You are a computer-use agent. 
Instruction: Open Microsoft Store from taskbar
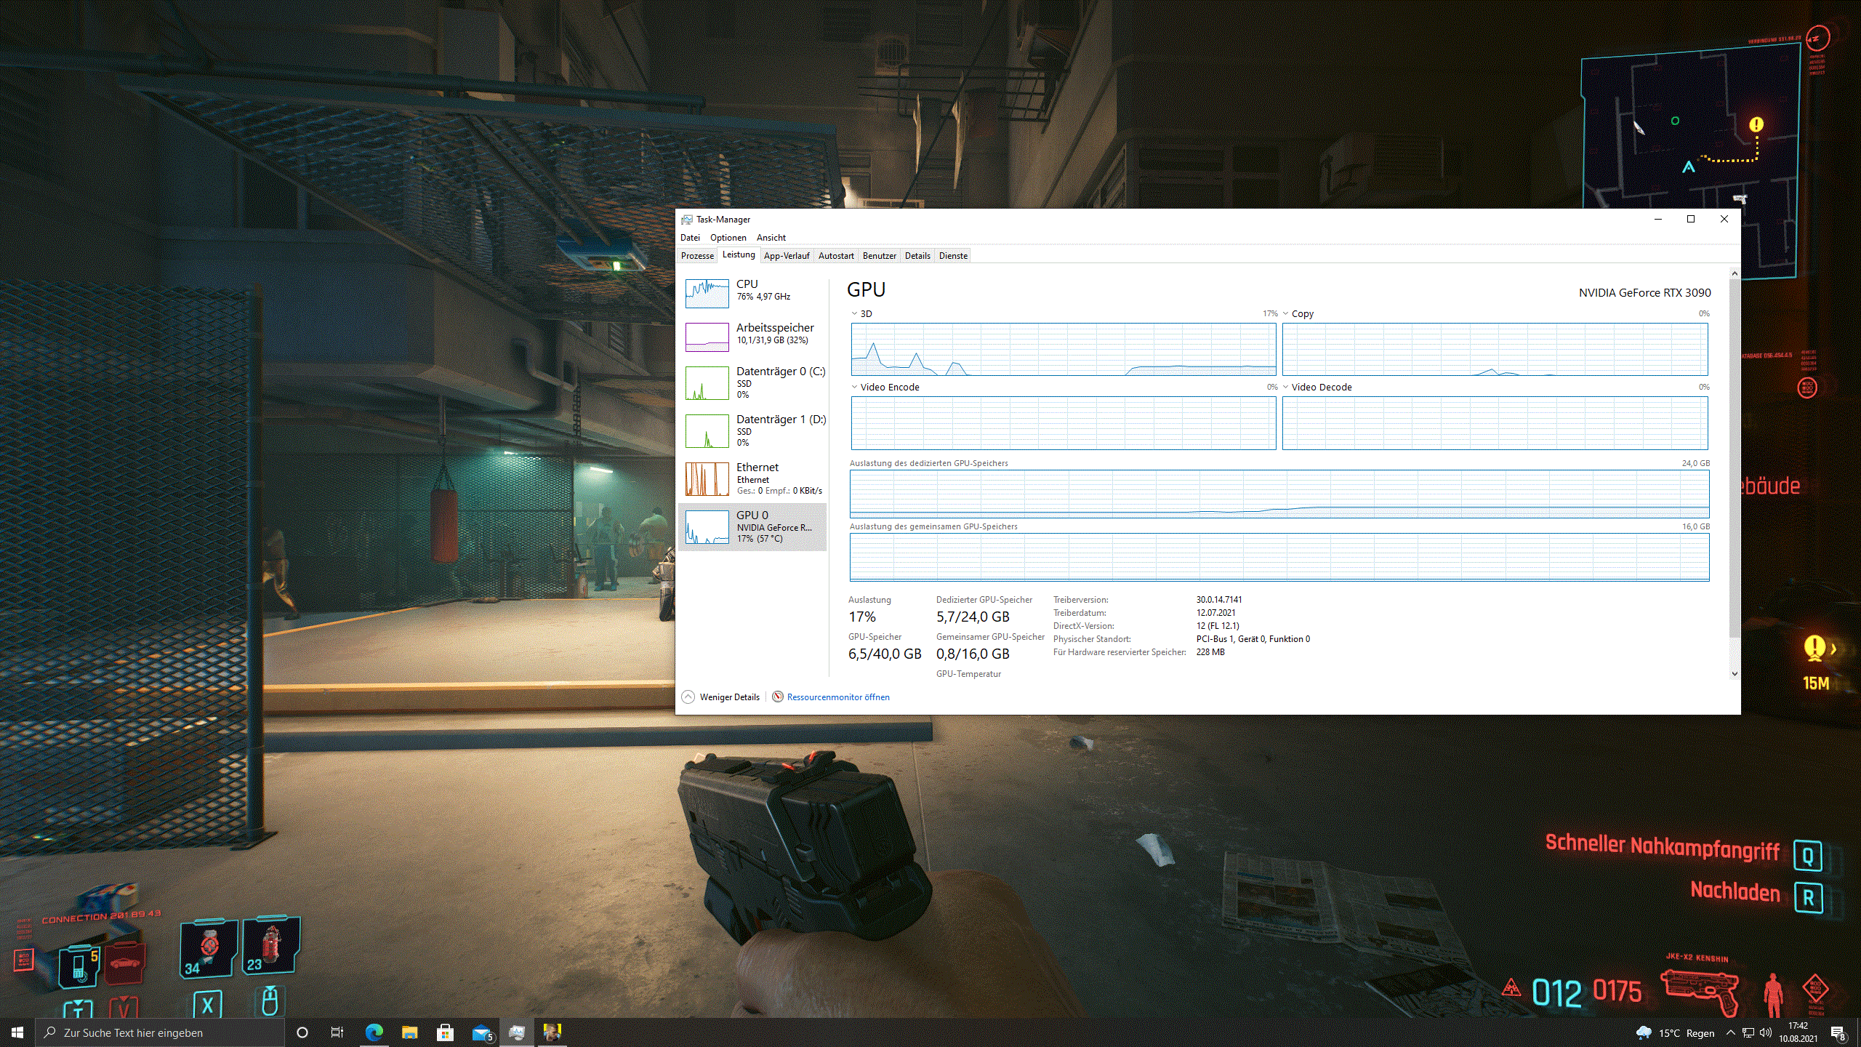pyautogui.click(x=445, y=1032)
